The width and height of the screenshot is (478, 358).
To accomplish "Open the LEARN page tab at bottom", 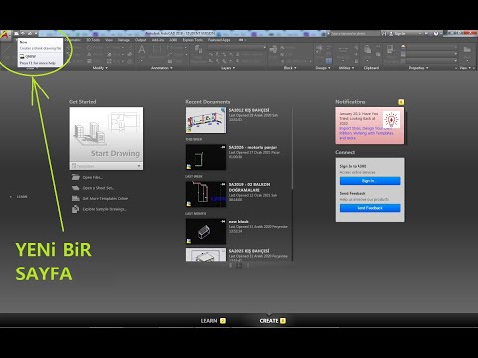I will coord(213,321).
